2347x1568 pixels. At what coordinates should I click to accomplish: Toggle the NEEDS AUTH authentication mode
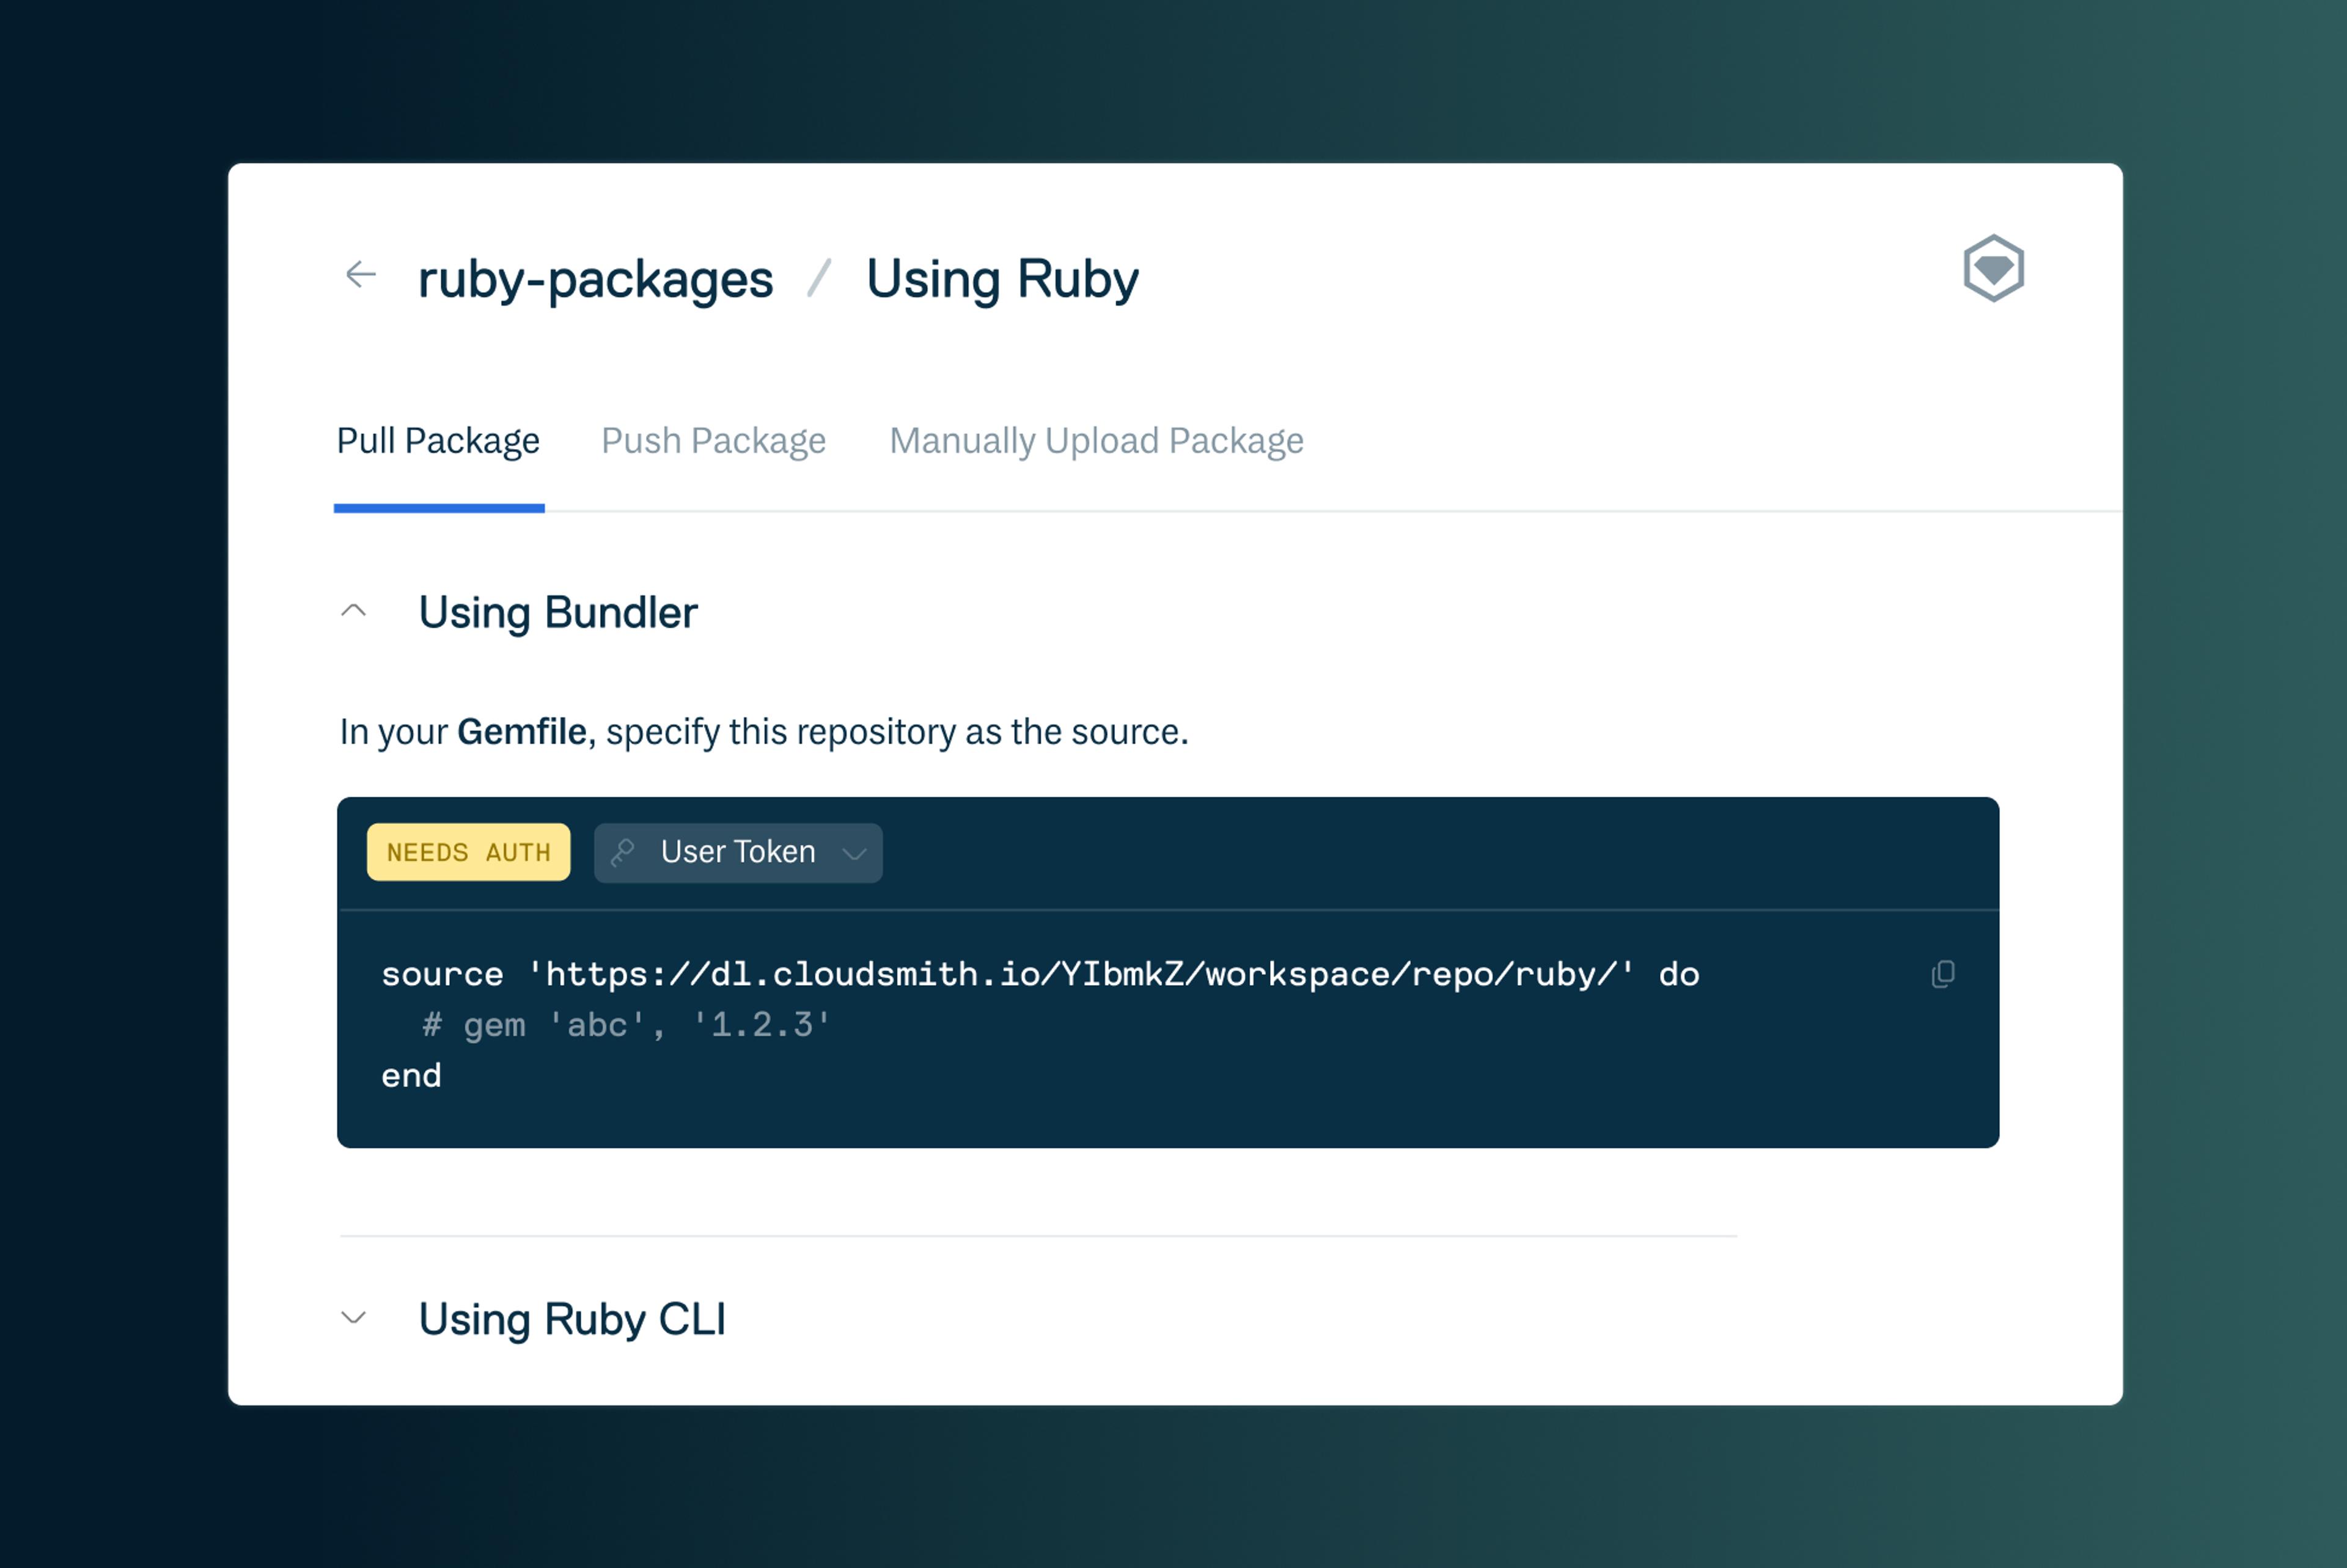coord(469,852)
